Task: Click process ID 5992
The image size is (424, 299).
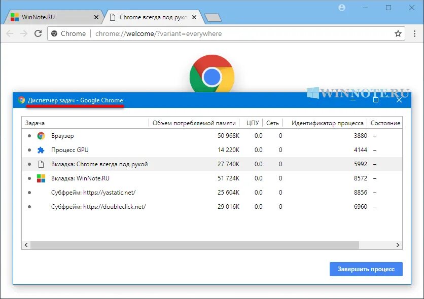Action: (361, 164)
